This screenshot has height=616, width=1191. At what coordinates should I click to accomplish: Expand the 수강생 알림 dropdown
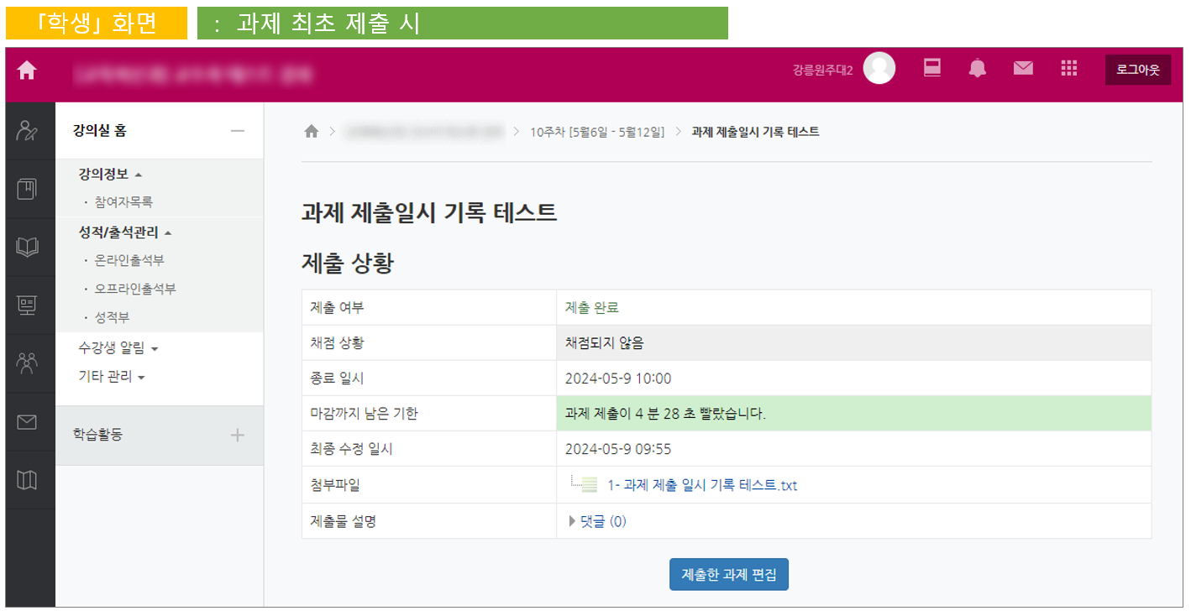coord(118,347)
